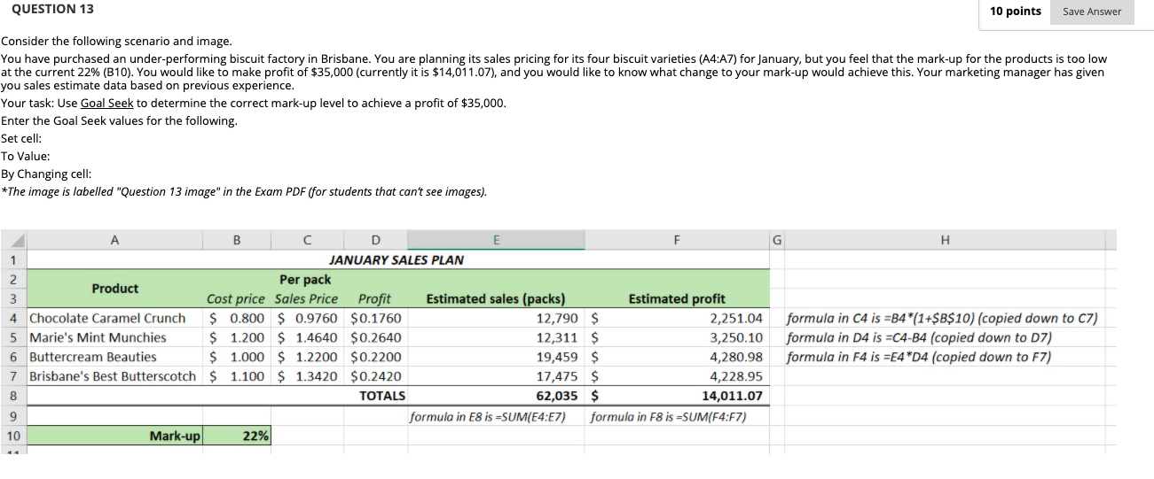
Task: Click the mark-up value cell '22%'
Action: pyautogui.click(x=237, y=436)
